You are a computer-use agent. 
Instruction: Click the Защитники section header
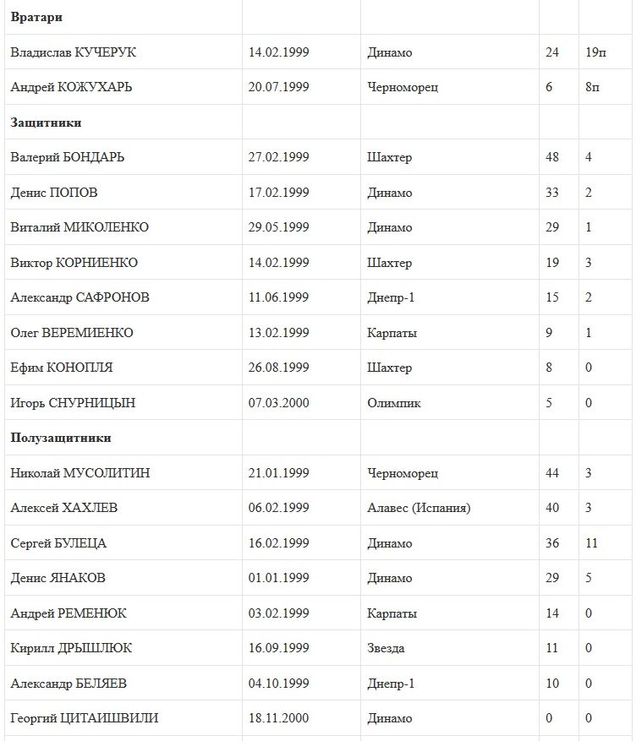click(46, 123)
